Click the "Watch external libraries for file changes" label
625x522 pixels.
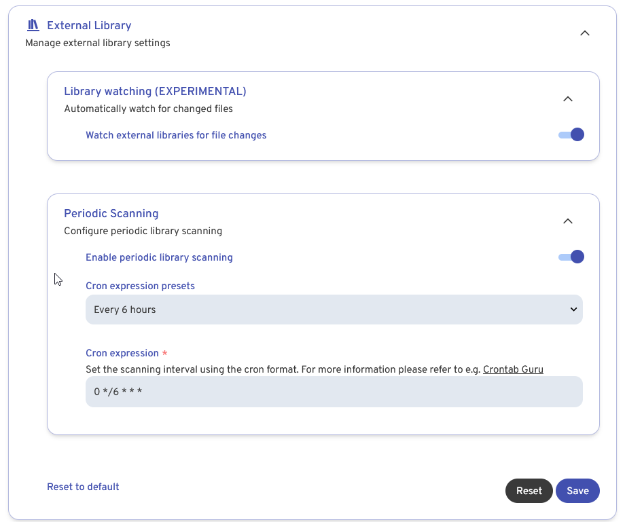click(x=176, y=135)
